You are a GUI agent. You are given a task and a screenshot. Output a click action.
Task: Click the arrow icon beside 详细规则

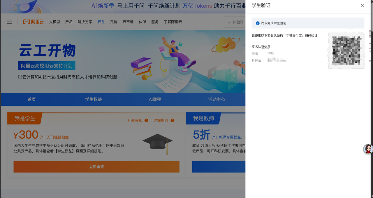point(173,120)
